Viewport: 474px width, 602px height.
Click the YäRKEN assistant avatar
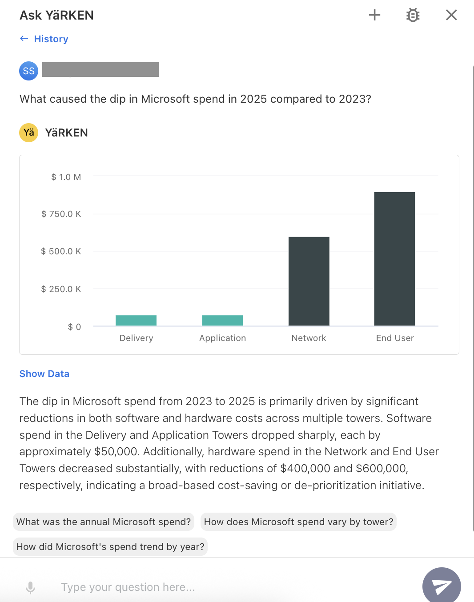click(x=28, y=132)
